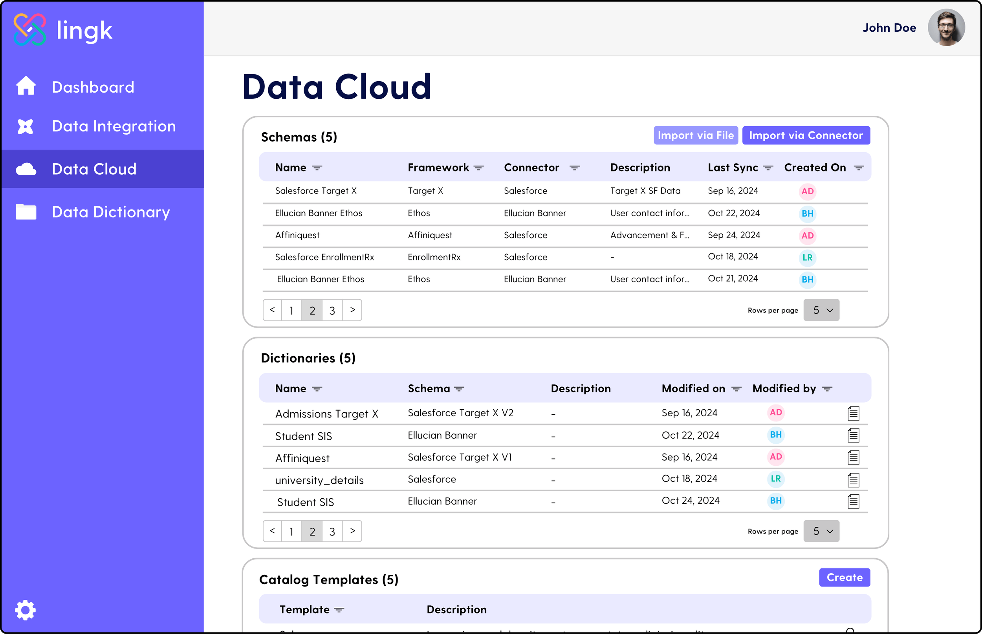982x634 pixels.
Task: Navigate to Dashboard in sidebar
Action: coord(93,86)
